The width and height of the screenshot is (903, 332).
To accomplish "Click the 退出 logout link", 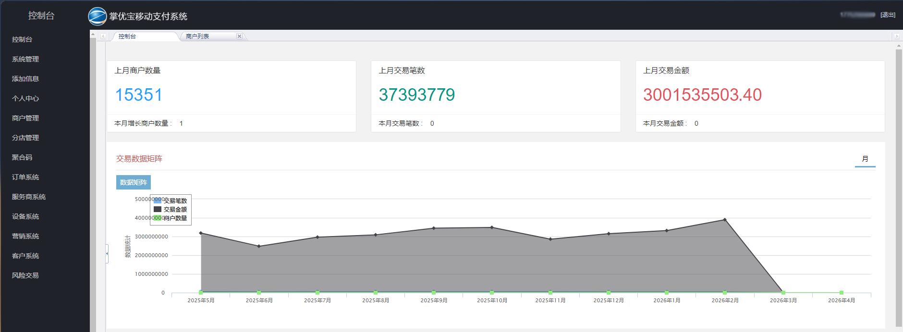I will pyautogui.click(x=888, y=15).
